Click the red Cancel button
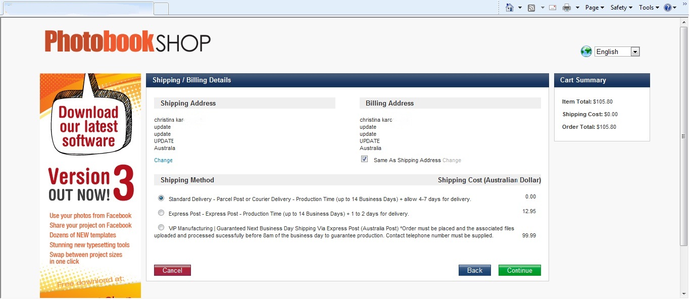This screenshot has height=299, width=690. [x=172, y=270]
